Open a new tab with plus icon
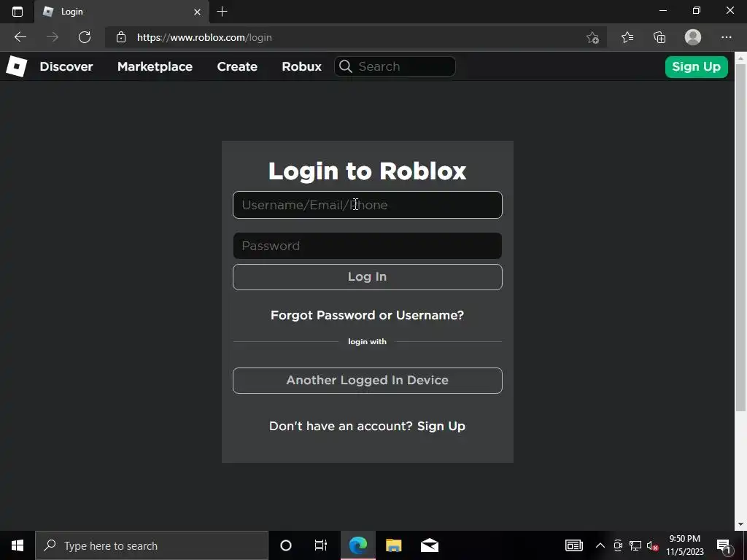This screenshot has height=560, width=747. click(x=222, y=12)
